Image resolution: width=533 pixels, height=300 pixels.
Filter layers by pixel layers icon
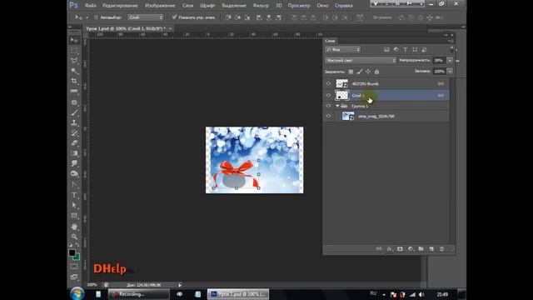(386, 50)
